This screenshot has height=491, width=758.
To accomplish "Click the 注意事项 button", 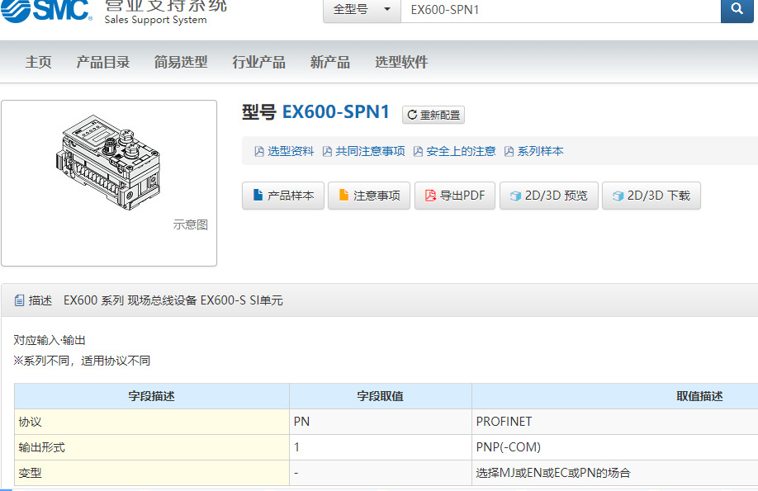I will 369,196.
